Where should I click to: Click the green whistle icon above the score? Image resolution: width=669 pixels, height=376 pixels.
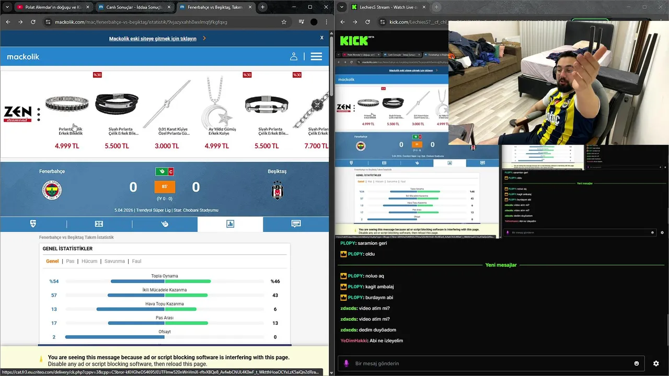161,172
